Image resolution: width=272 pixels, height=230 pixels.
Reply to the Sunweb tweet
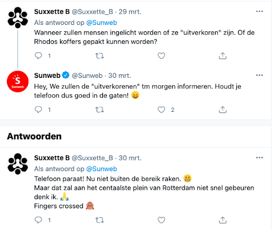tap(38, 110)
